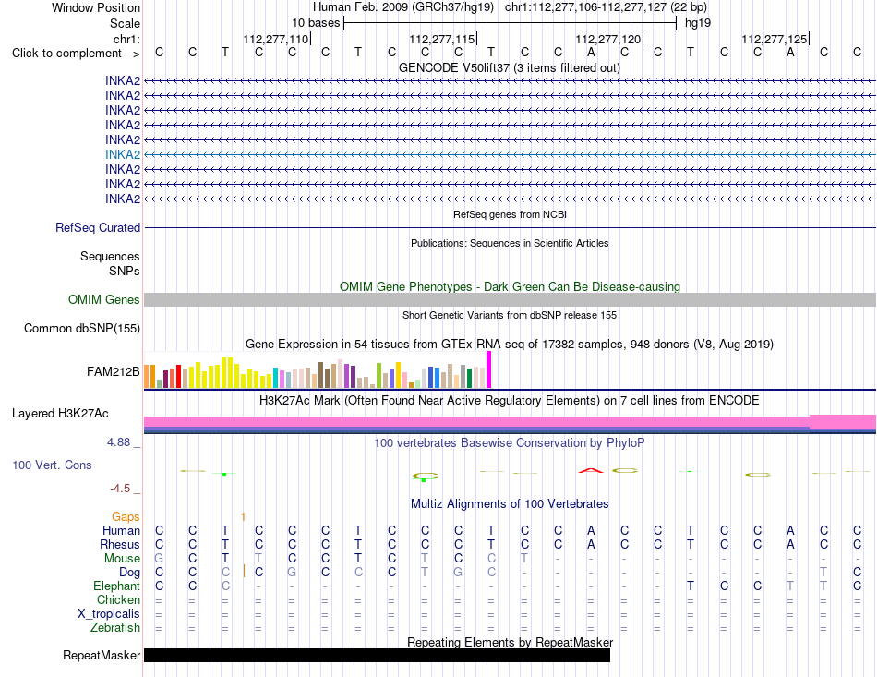Click the RefSeq Curated track label
Viewport: 877px width, 677px height.
(98, 228)
